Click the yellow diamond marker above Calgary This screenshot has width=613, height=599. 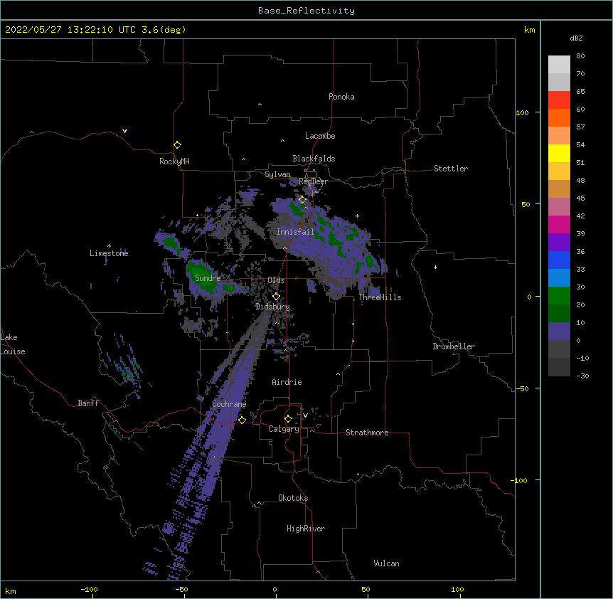tap(288, 419)
